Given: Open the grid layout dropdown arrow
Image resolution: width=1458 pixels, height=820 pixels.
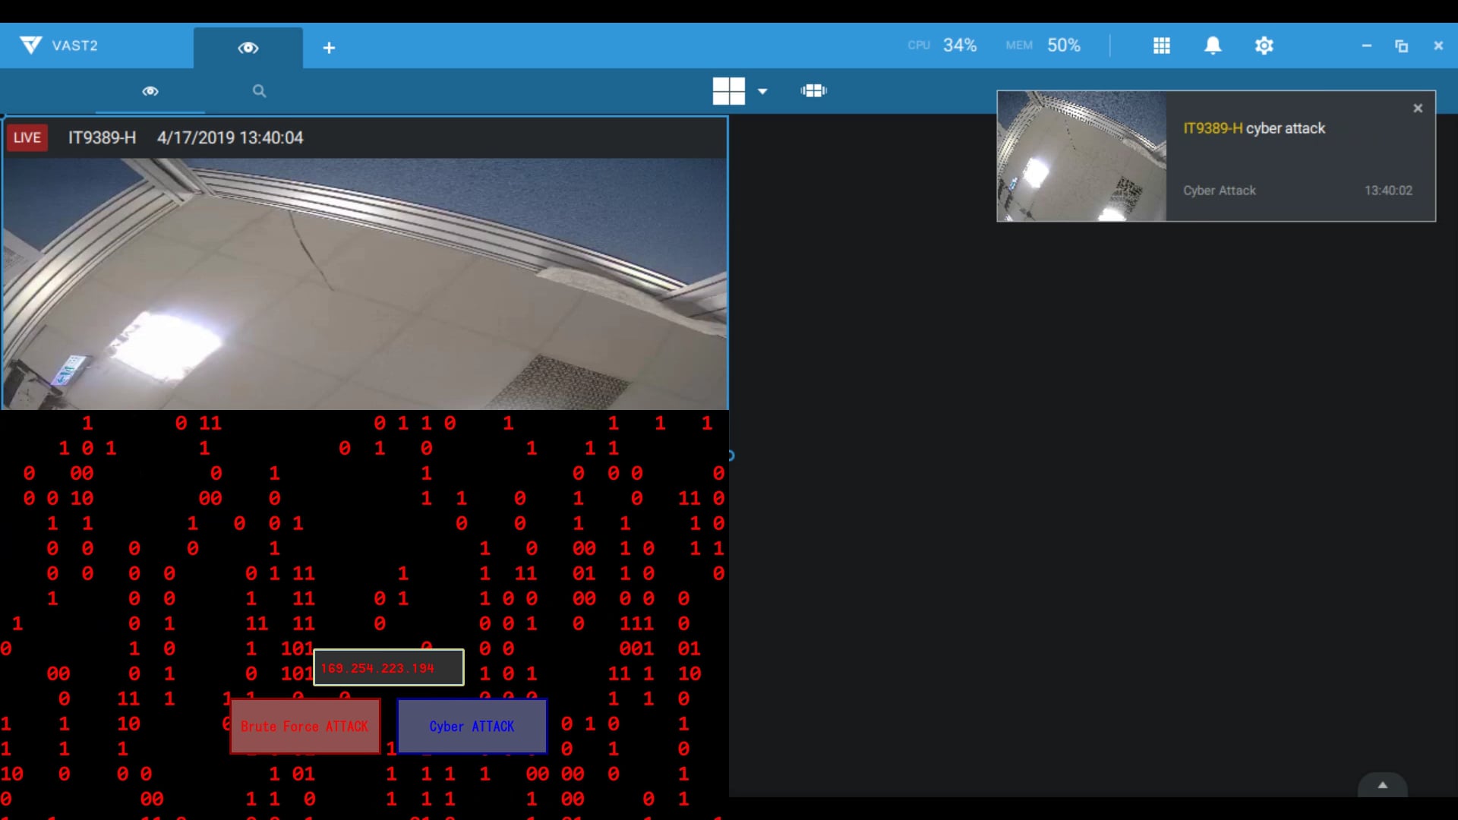Looking at the screenshot, I should 762,90.
